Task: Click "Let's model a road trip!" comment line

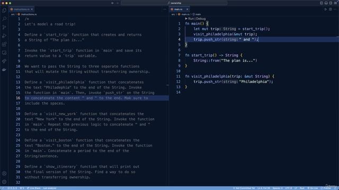Action: click(x=50, y=24)
